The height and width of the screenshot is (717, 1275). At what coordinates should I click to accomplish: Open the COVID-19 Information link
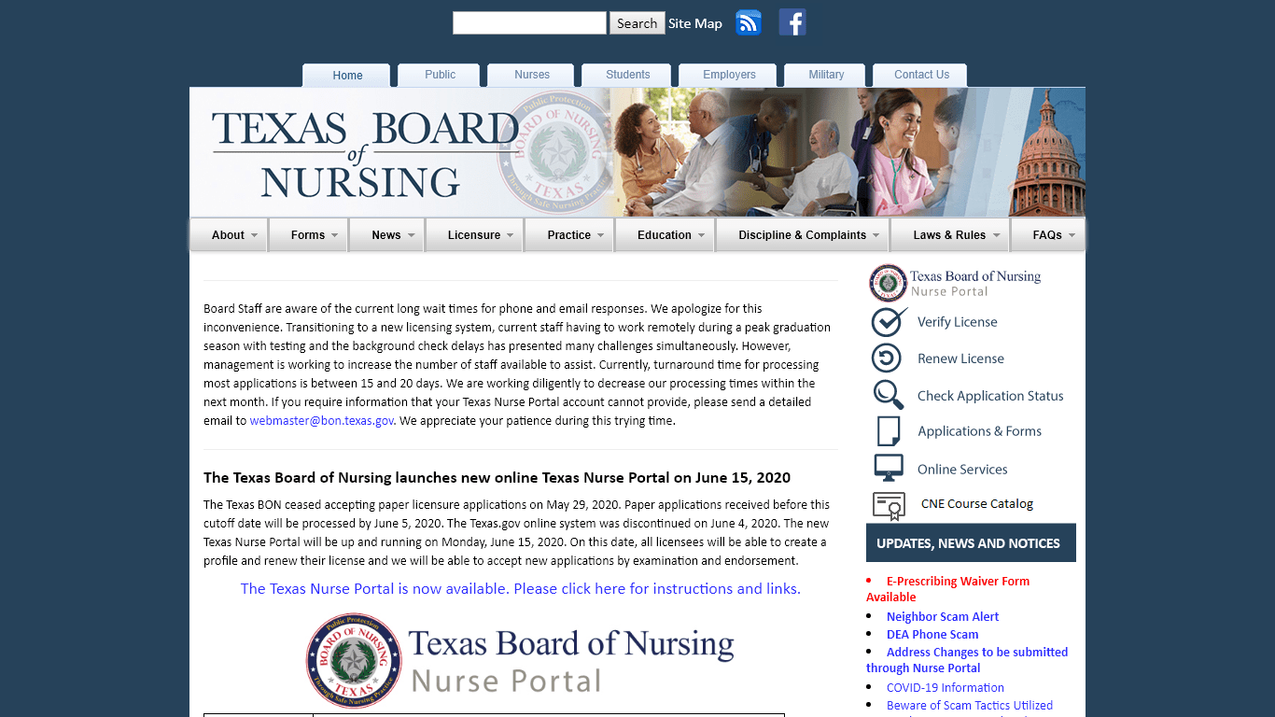(946, 688)
